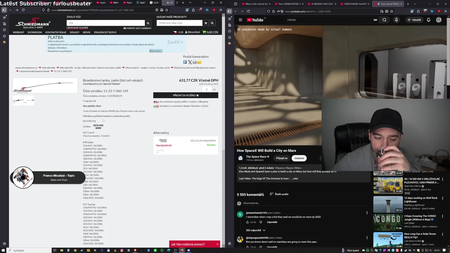Click the Vytvořit create button on YouTube

414,20
